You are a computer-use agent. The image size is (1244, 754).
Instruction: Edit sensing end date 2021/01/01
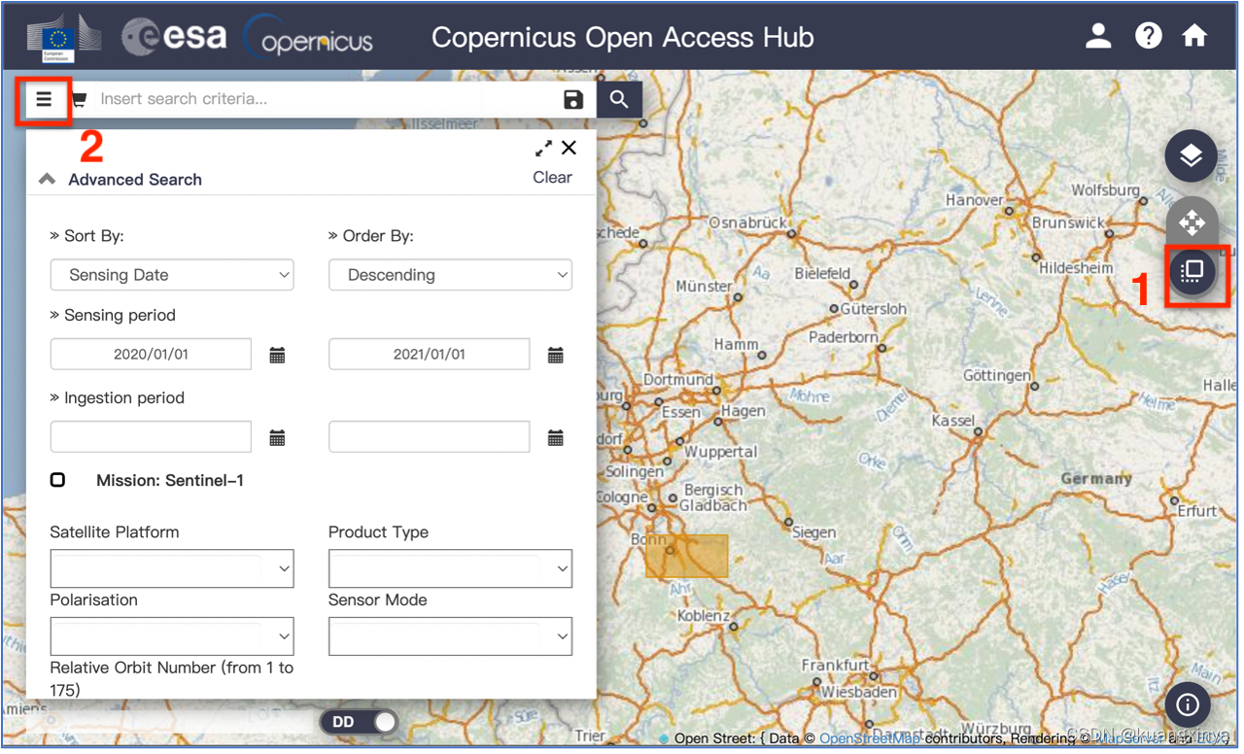point(429,355)
